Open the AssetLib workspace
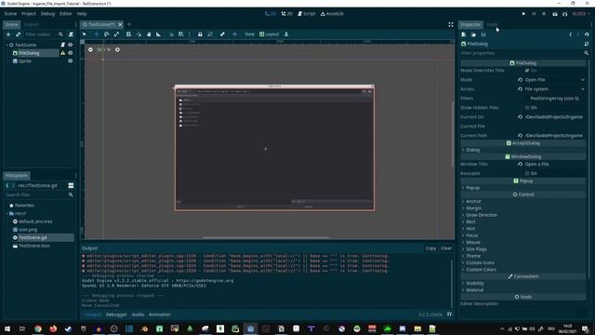The width and height of the screenshot is (595, 335). coord(332,14)
